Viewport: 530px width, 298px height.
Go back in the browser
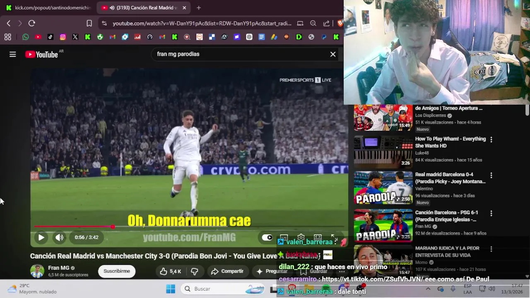9,24
